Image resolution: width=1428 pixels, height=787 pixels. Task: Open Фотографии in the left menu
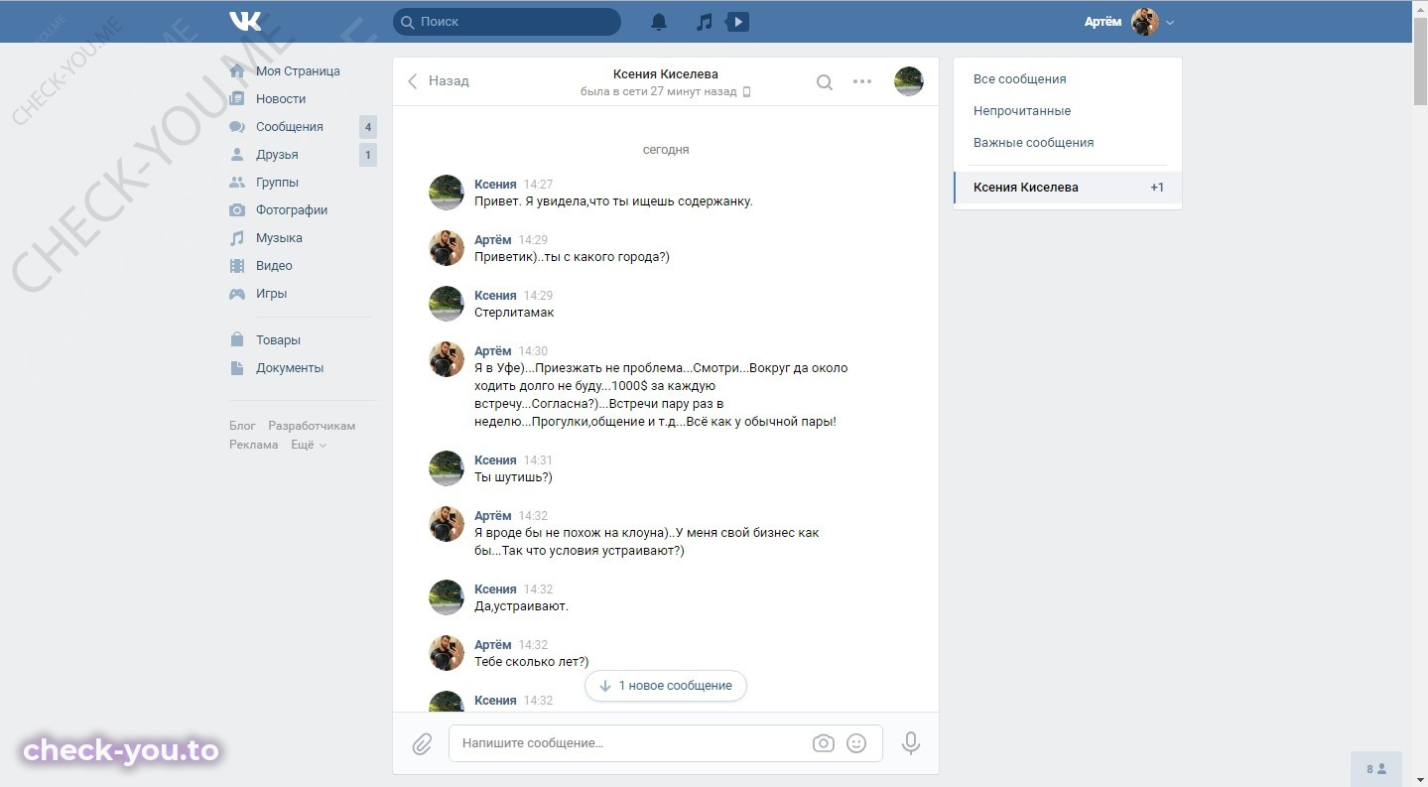click(292, 210)
